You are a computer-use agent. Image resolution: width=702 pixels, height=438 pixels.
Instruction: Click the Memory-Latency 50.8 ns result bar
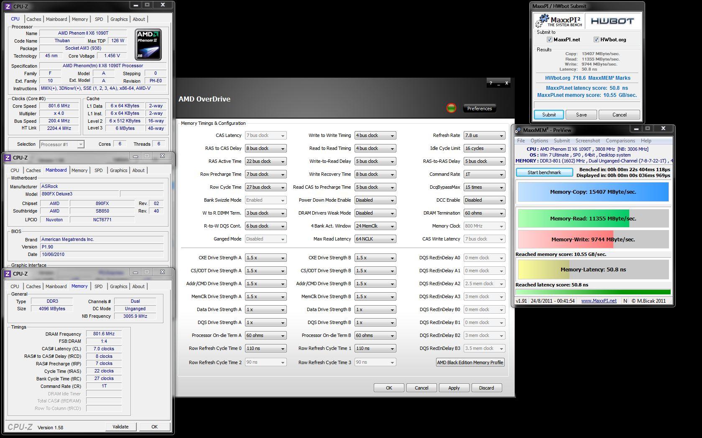(593, 269)
